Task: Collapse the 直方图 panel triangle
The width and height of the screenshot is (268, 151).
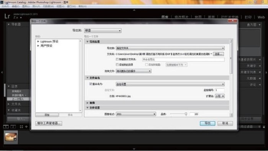Action: [260, 25]
